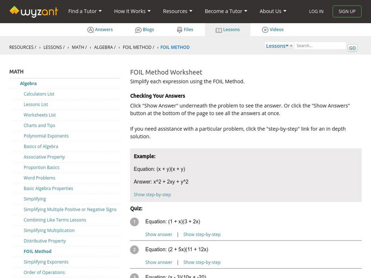Open the Files section icon

(x=179, y=30)
